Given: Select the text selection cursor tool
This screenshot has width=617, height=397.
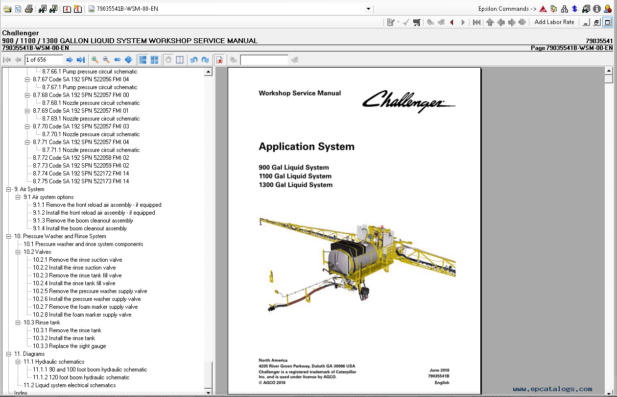Looking at the screenshot, I should (x=180, y=60).
